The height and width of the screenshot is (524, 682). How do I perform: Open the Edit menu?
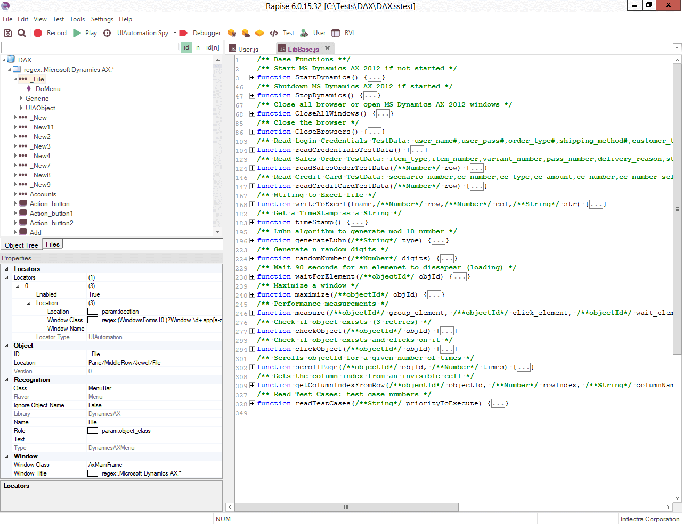pos(23,19)
